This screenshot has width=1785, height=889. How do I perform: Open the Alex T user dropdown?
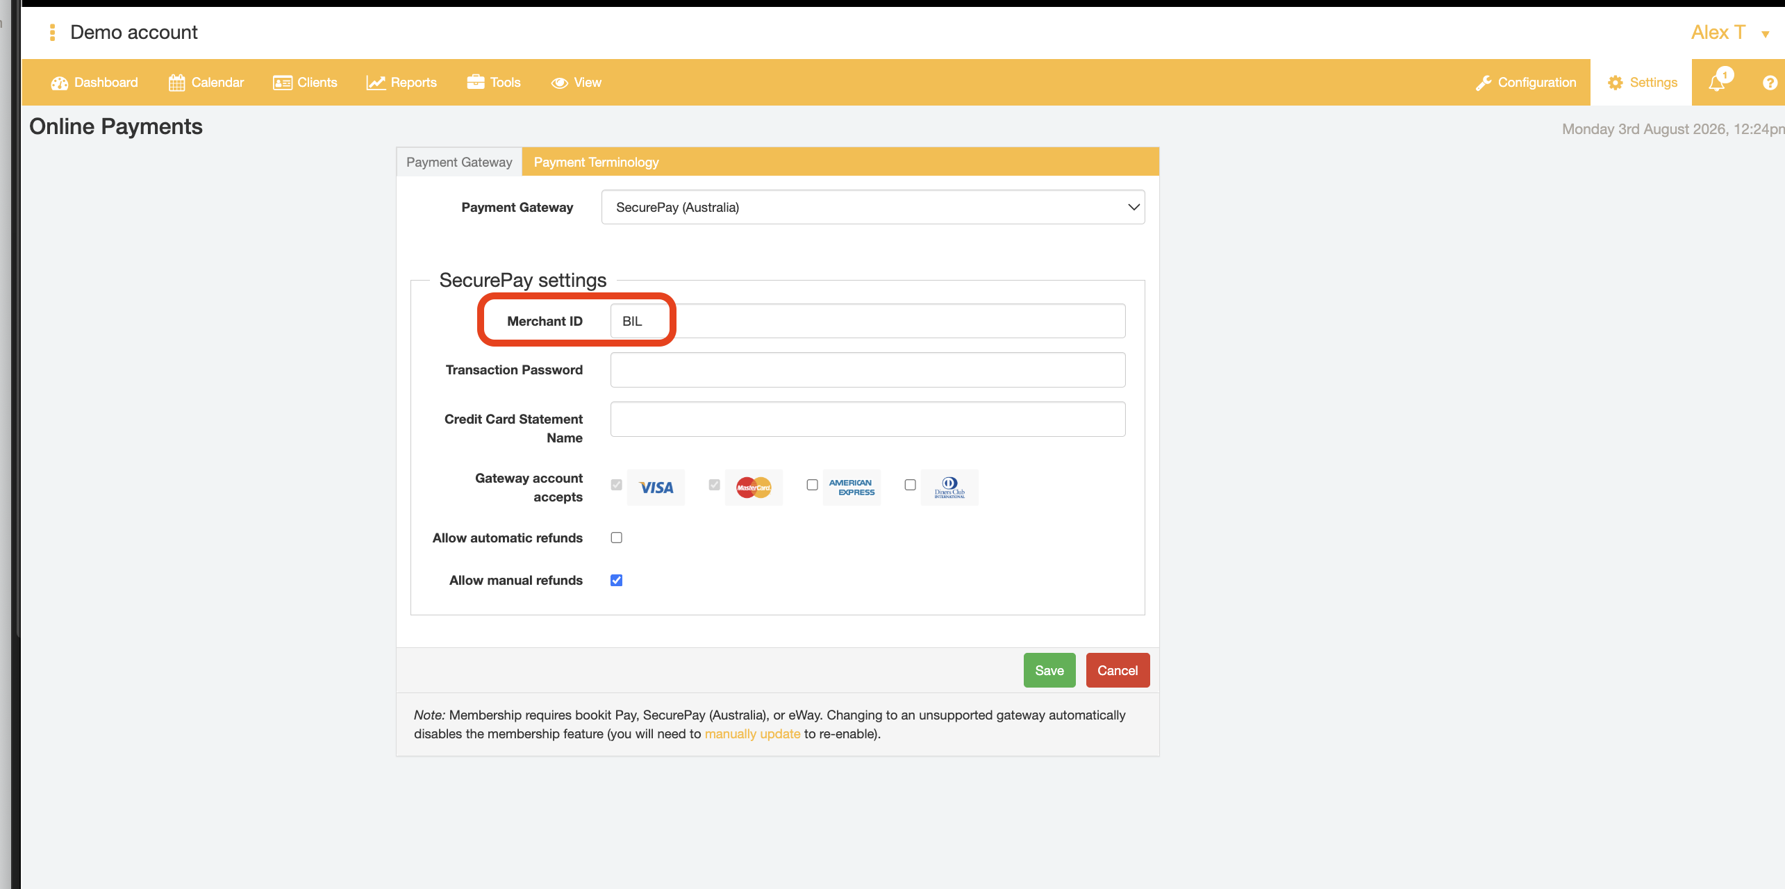(x=1729, y=33)
